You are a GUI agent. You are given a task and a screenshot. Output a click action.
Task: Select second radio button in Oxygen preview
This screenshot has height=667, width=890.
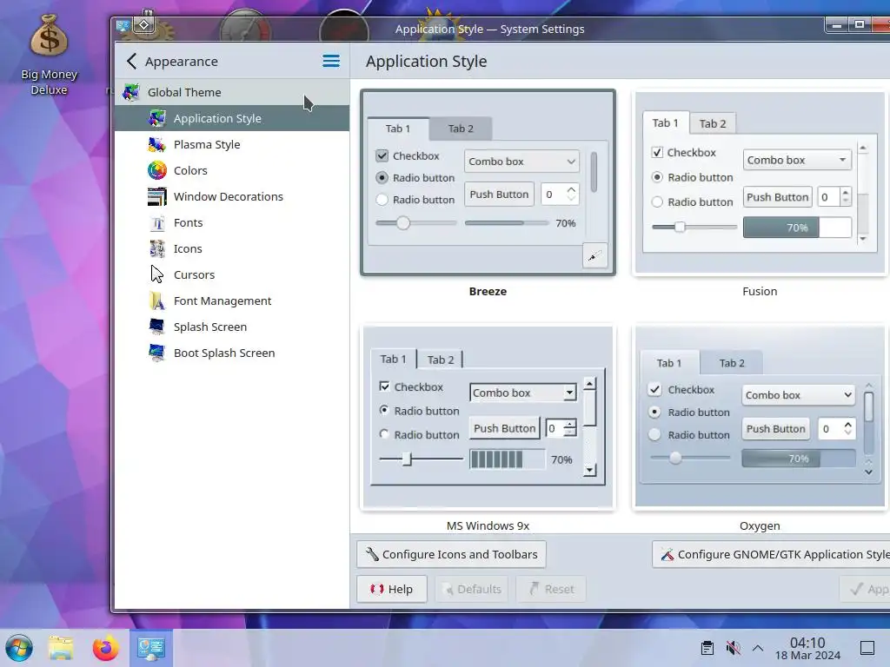coord(654,434)
